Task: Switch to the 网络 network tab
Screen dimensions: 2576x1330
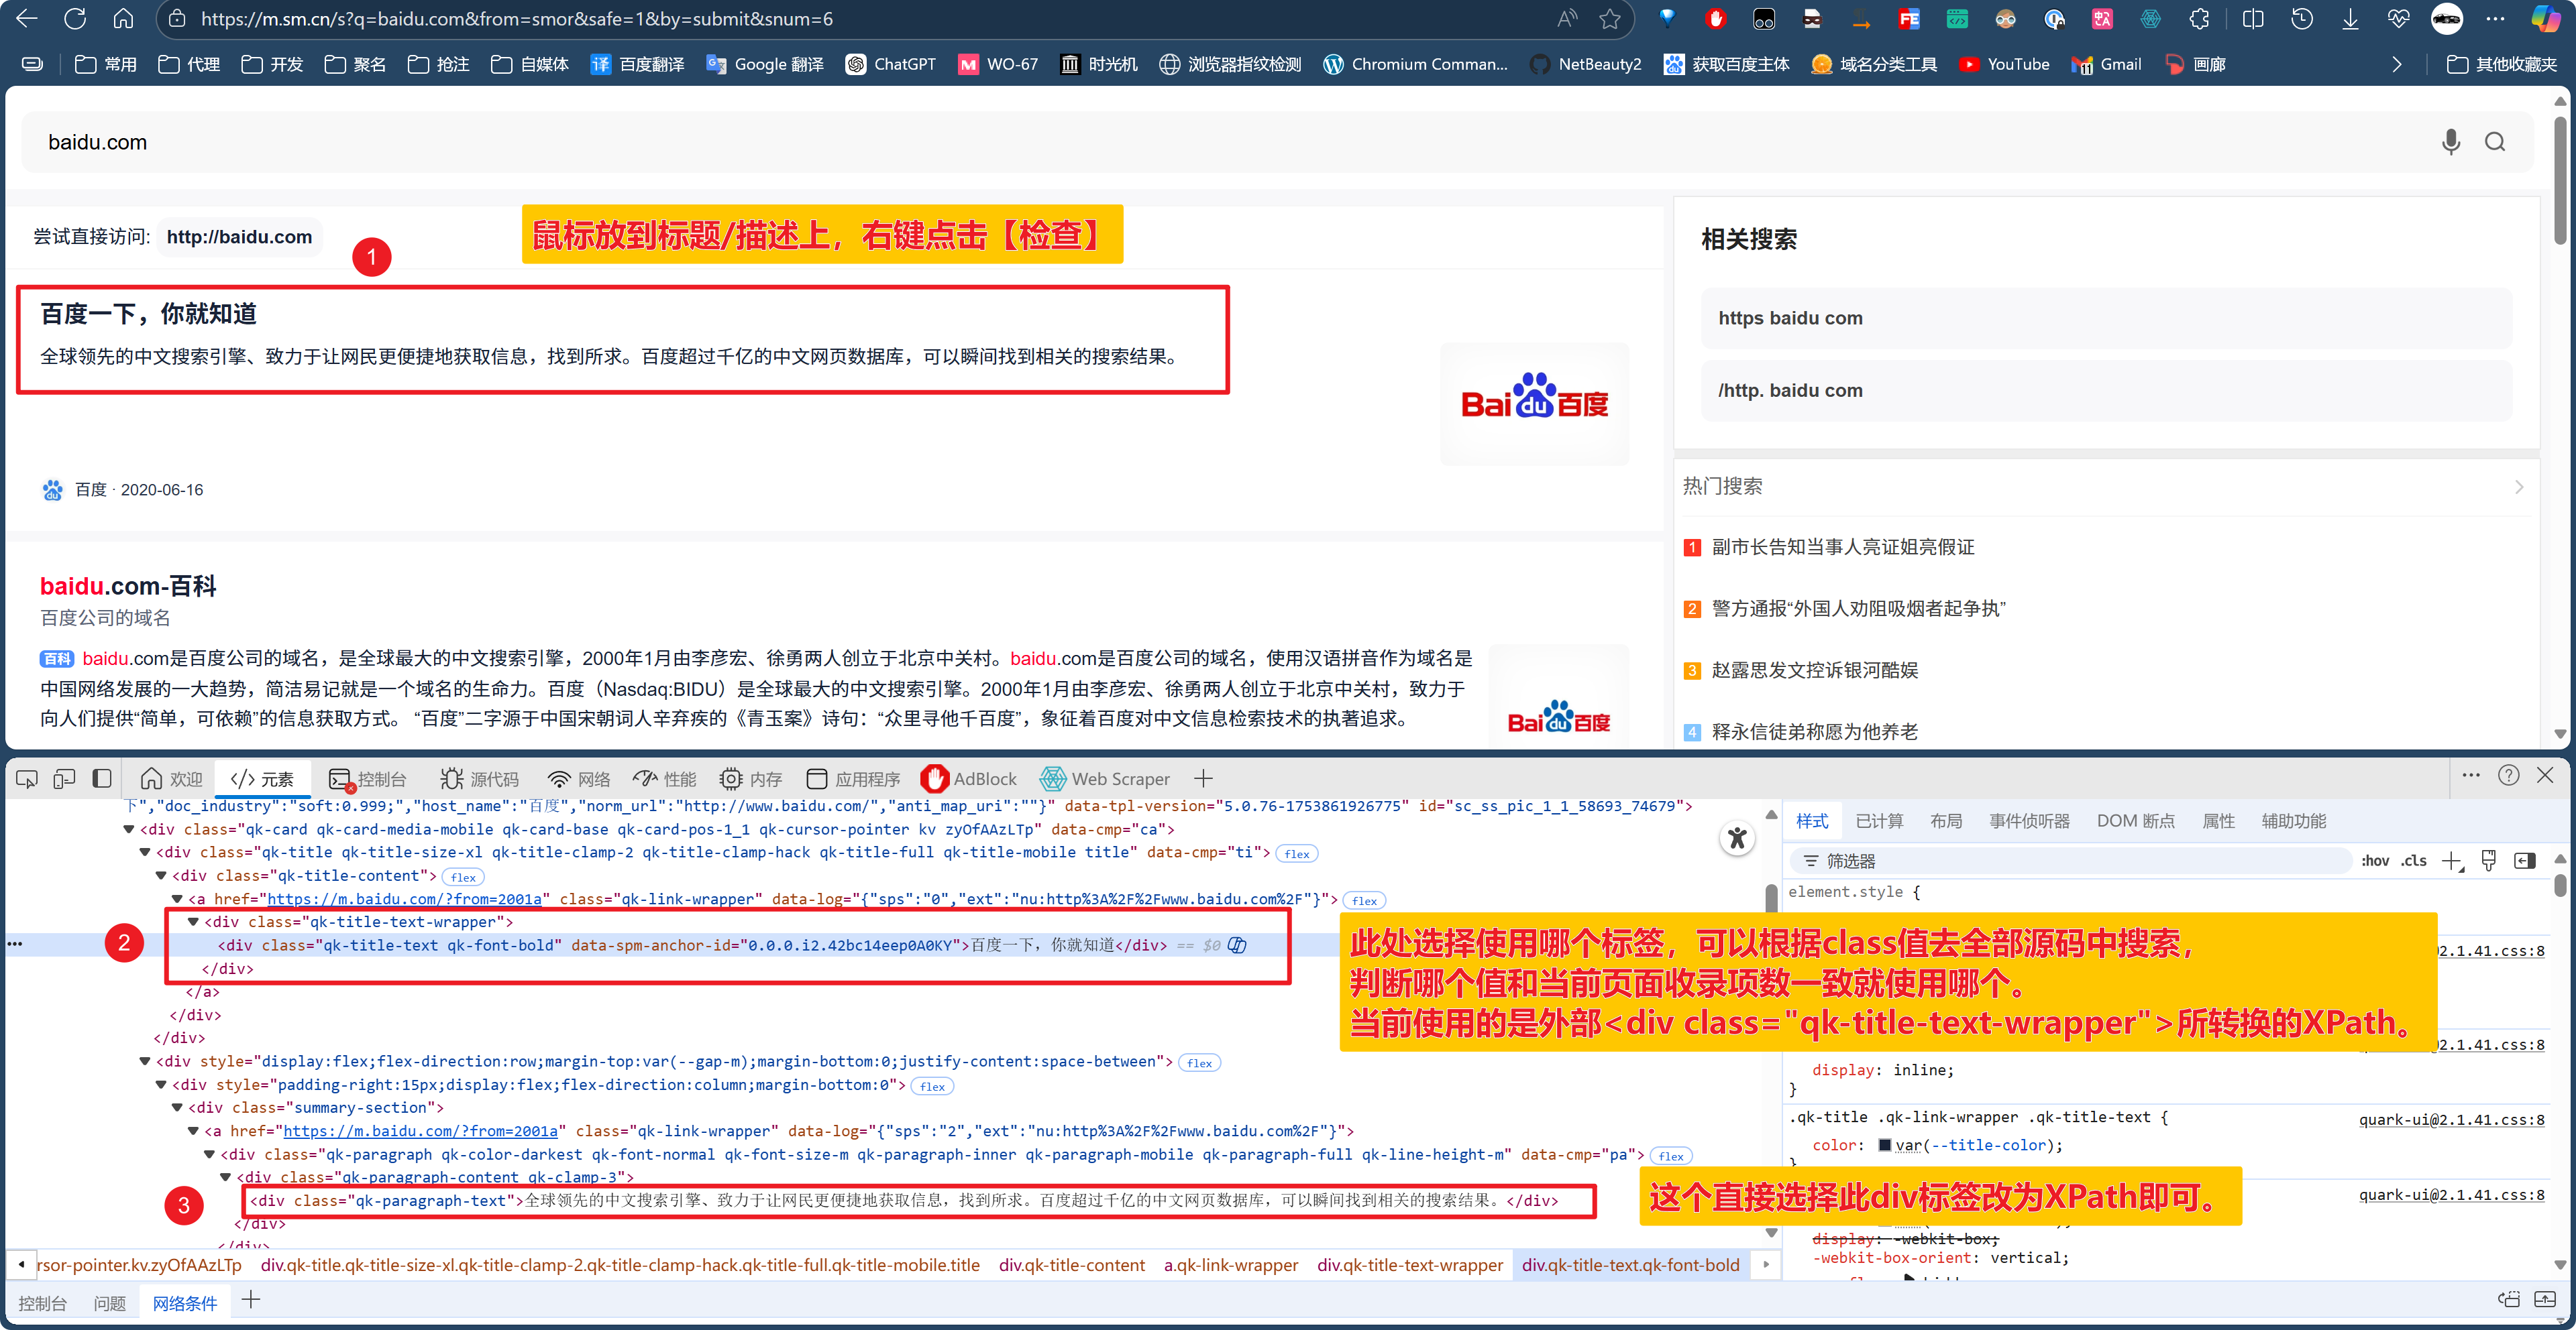Action: click(x=579, y=778)
